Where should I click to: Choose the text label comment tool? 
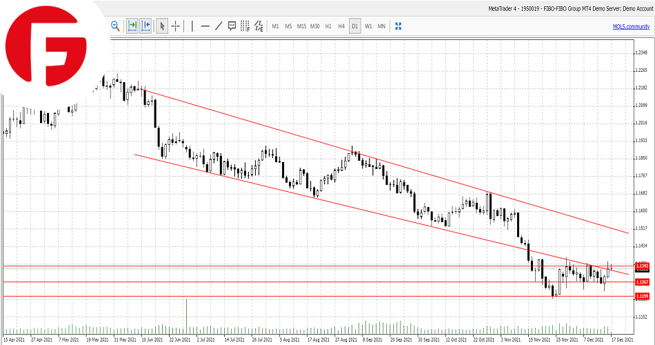click(x=232, y=26)
